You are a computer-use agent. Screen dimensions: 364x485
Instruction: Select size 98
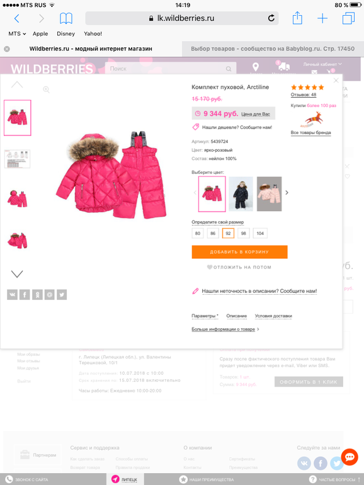click(x=243, y=233)
